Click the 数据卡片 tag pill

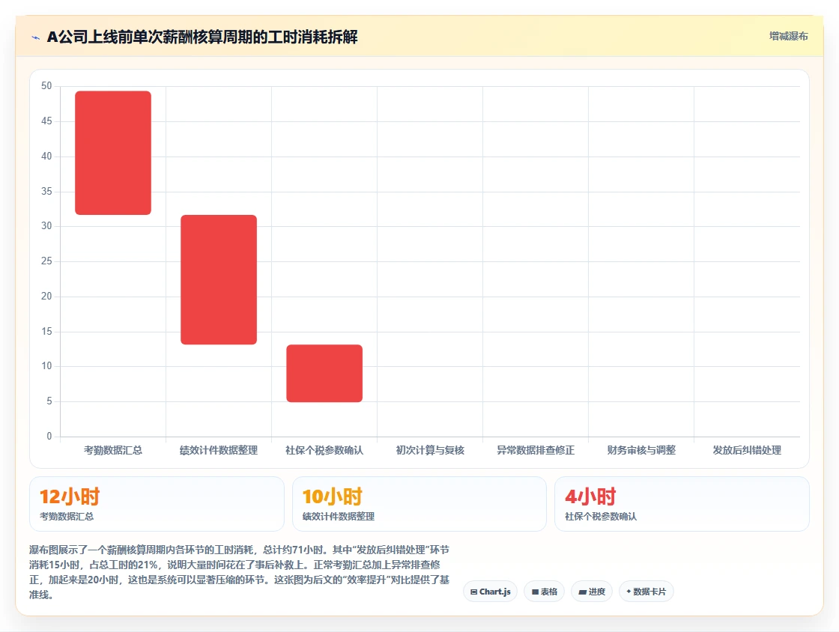coord(646,592)
